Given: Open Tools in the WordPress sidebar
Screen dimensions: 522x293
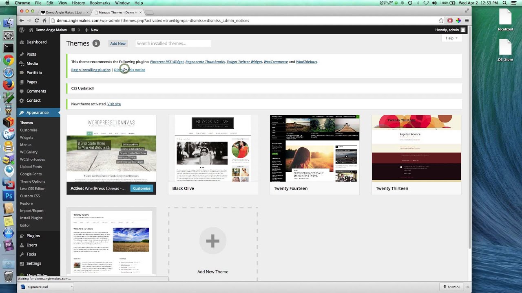Looking at the screenshot, I should point(31,254).
